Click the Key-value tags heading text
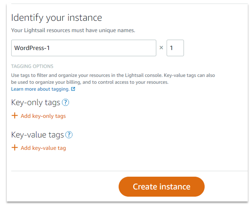 pyautogui.click(x=38, y=135)
